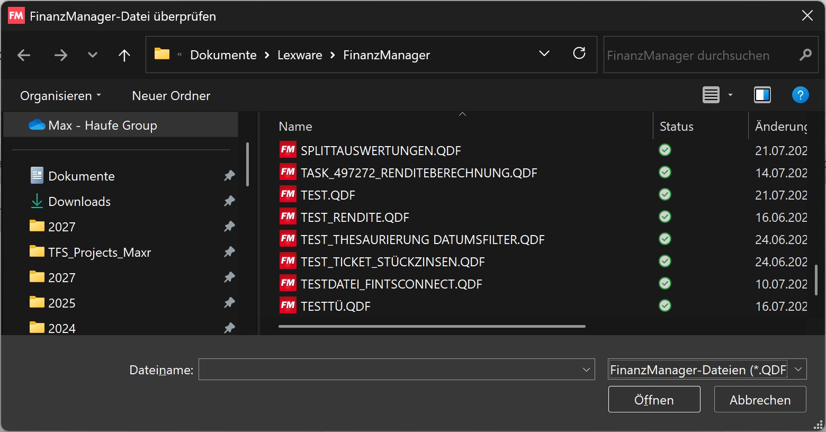The width and height of the screenshot is (826, 432).
Task: Sort files by the Status column
Action: [677, 127]
